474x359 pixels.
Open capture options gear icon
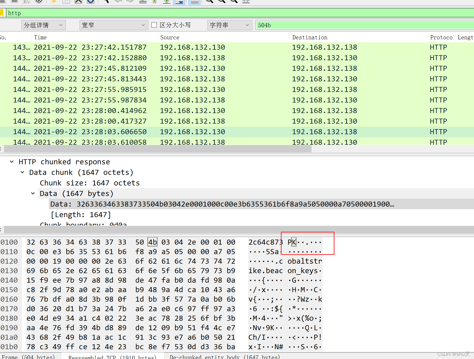click(x=39, y=1)
